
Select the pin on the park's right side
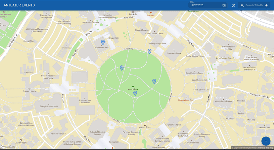pos(154,81)
